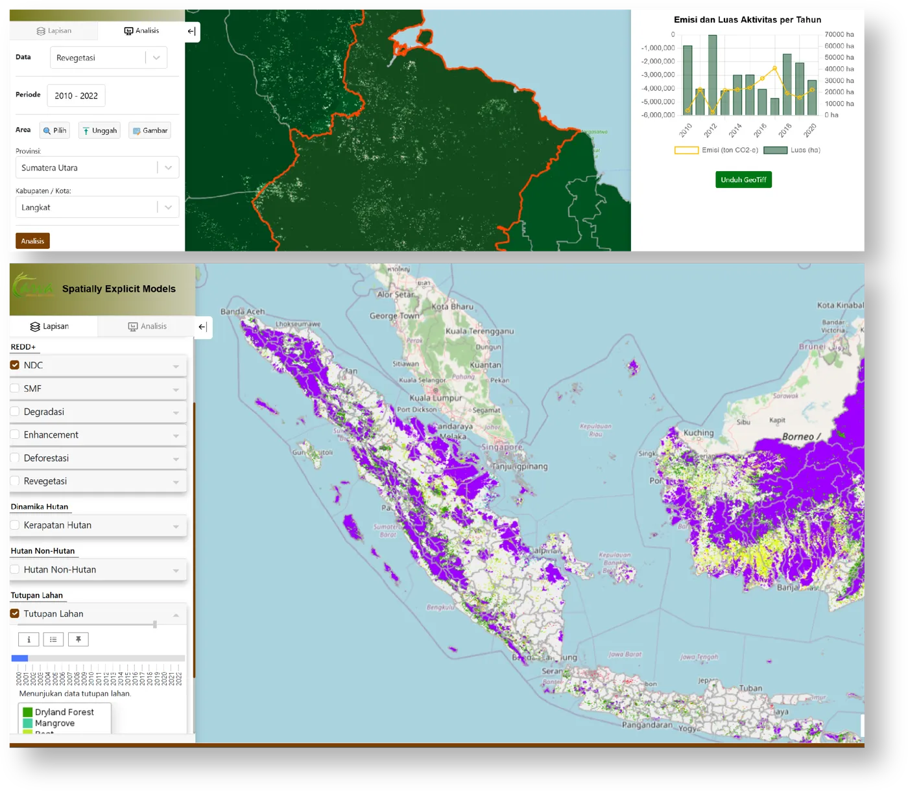Click the blue year timeline bar

[x=19, y=658]
